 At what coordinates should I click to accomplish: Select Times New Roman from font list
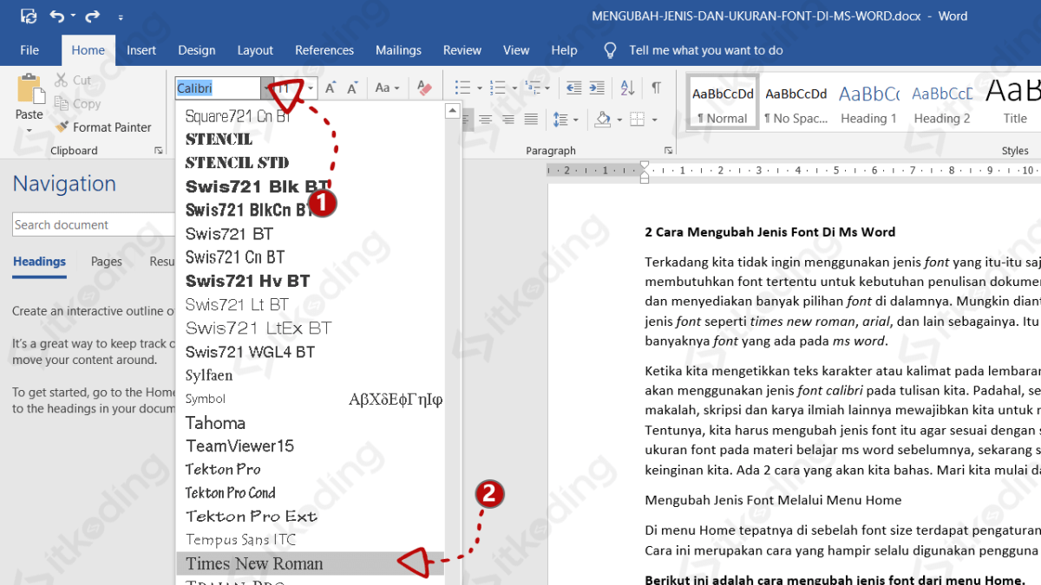(254, 563)
